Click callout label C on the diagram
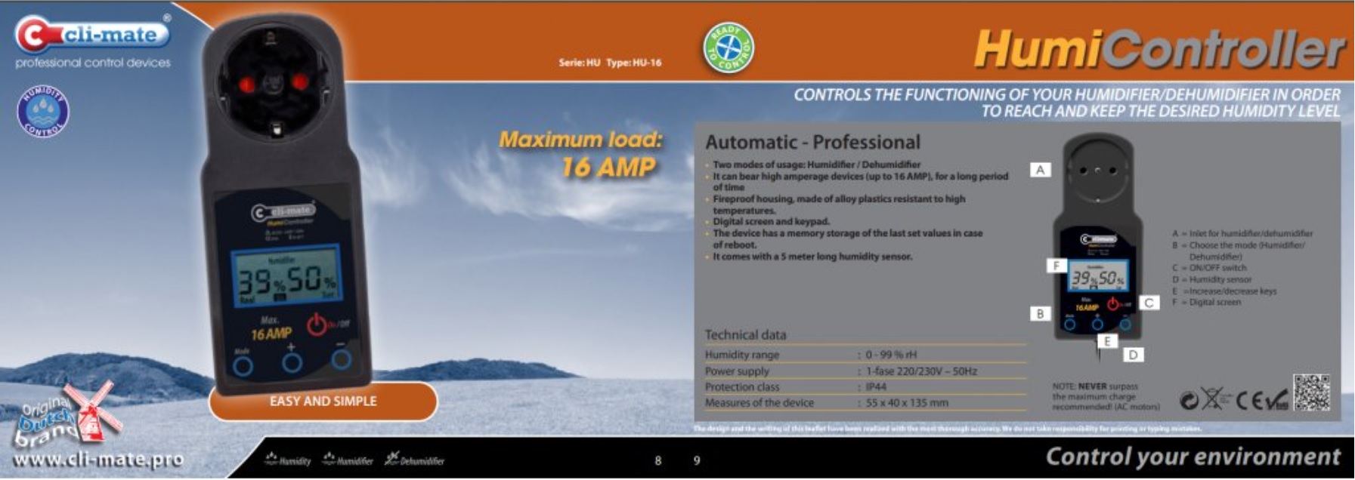The height and width of the screenshot is (480, 1355). click(1149, 303)
